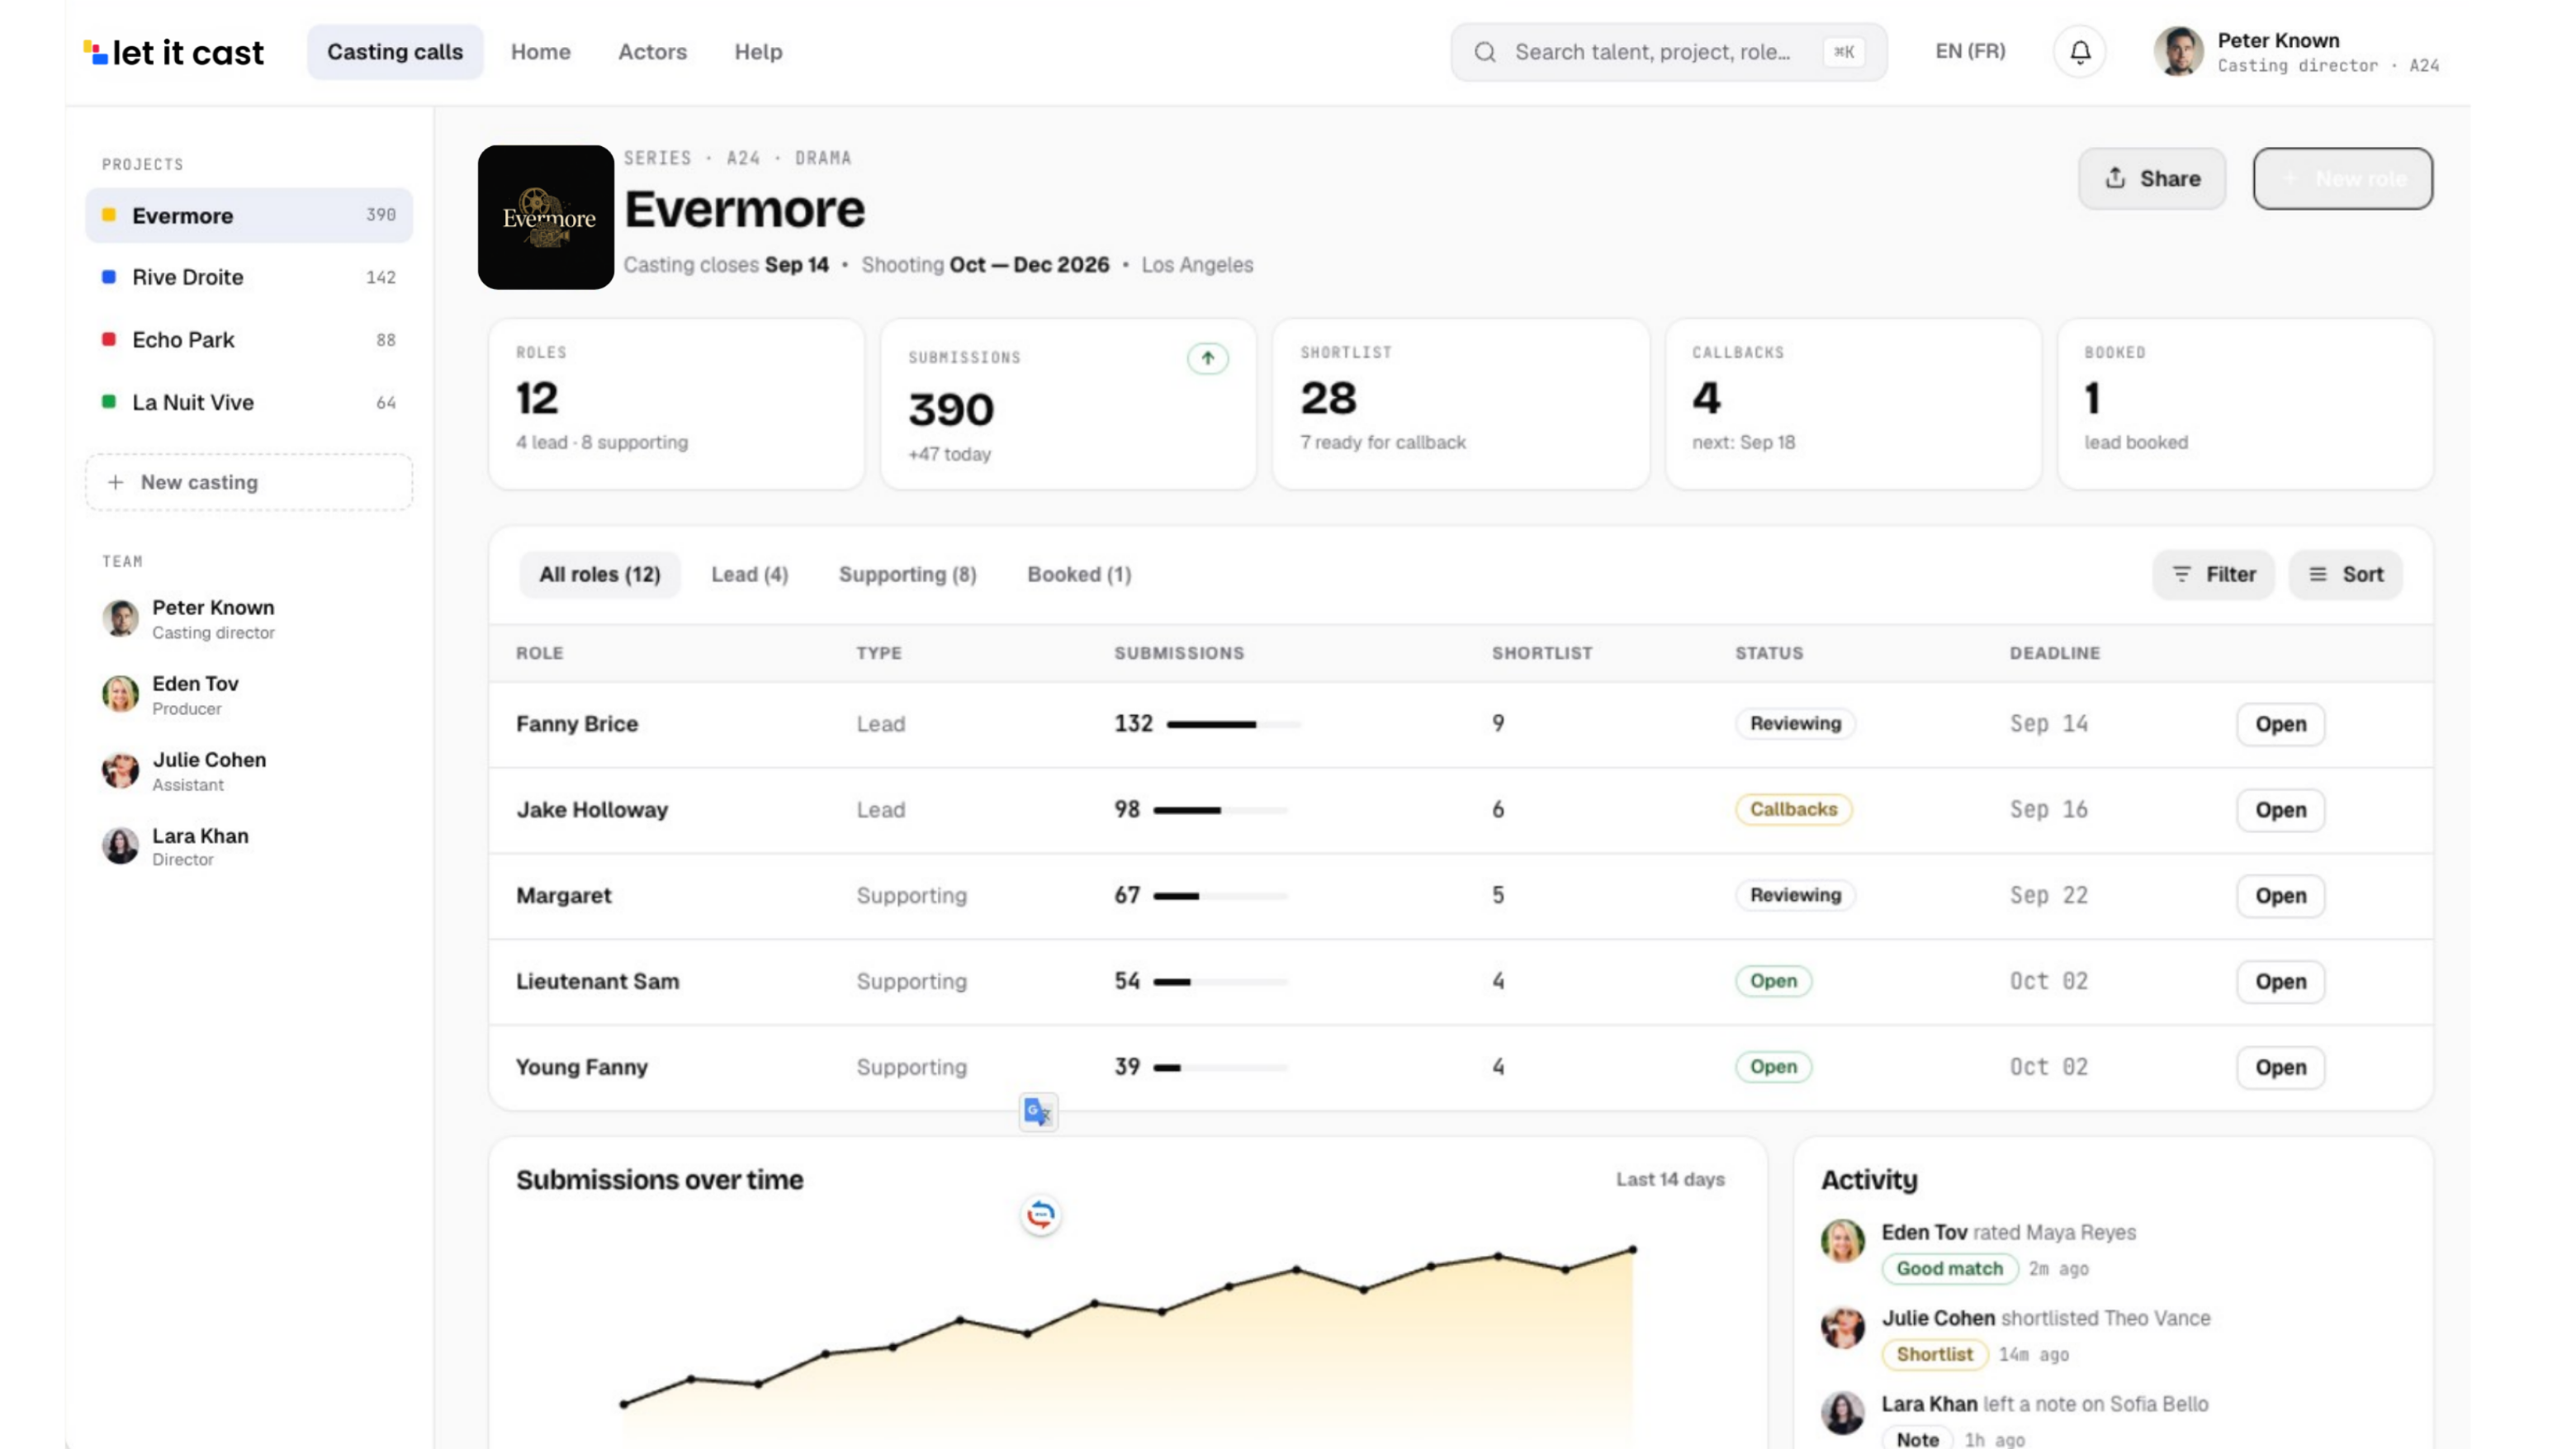Click the Google Translate floating icon

pyautogui.click(x=1038, y=1112)
